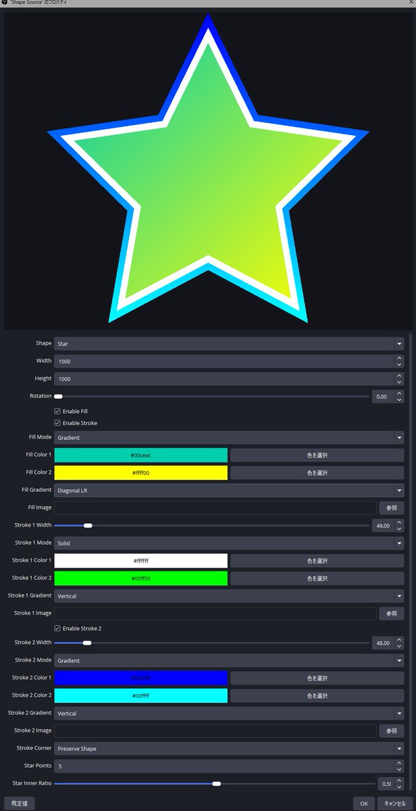Toggle the Enable Stroke 2 checkbox
Viewport: 416px width, 811px height.
(57, 629)
